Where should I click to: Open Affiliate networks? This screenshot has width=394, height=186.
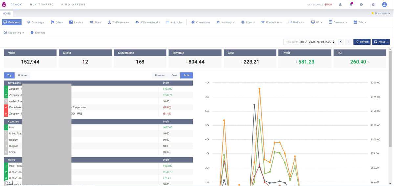[147, 22]
